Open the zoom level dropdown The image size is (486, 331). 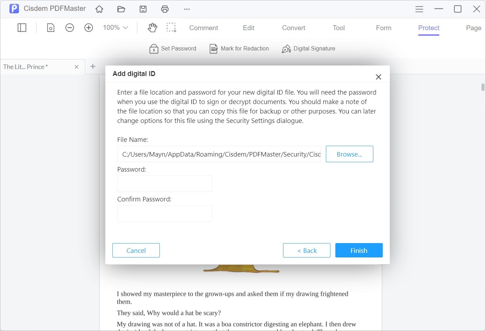pyautogui.click(x=115, y=27)
